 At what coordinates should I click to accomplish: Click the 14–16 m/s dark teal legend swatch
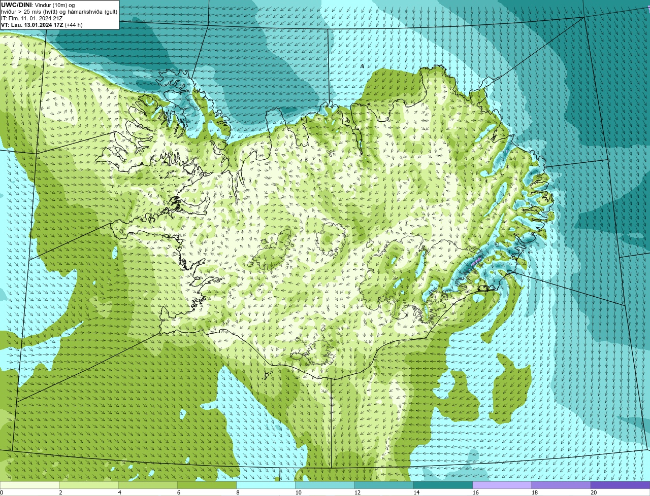pos(443,485)
